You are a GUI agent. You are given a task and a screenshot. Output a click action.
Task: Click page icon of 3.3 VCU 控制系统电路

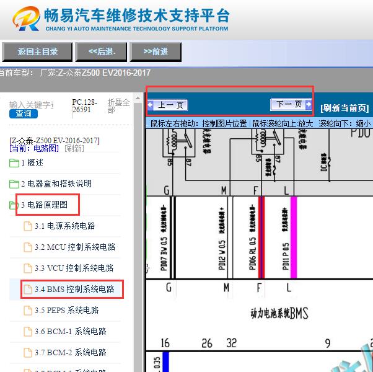(28, 268)
